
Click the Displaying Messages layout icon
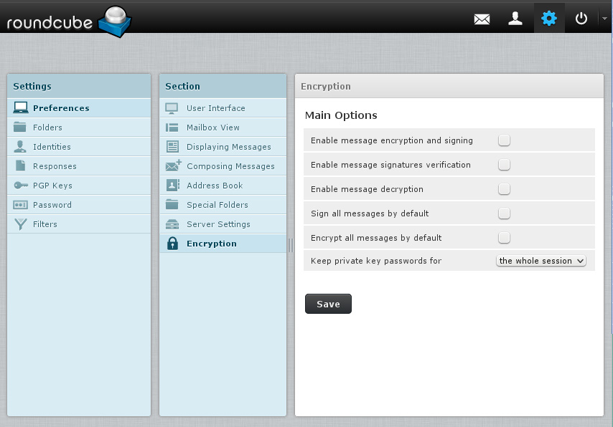[172, 146]
